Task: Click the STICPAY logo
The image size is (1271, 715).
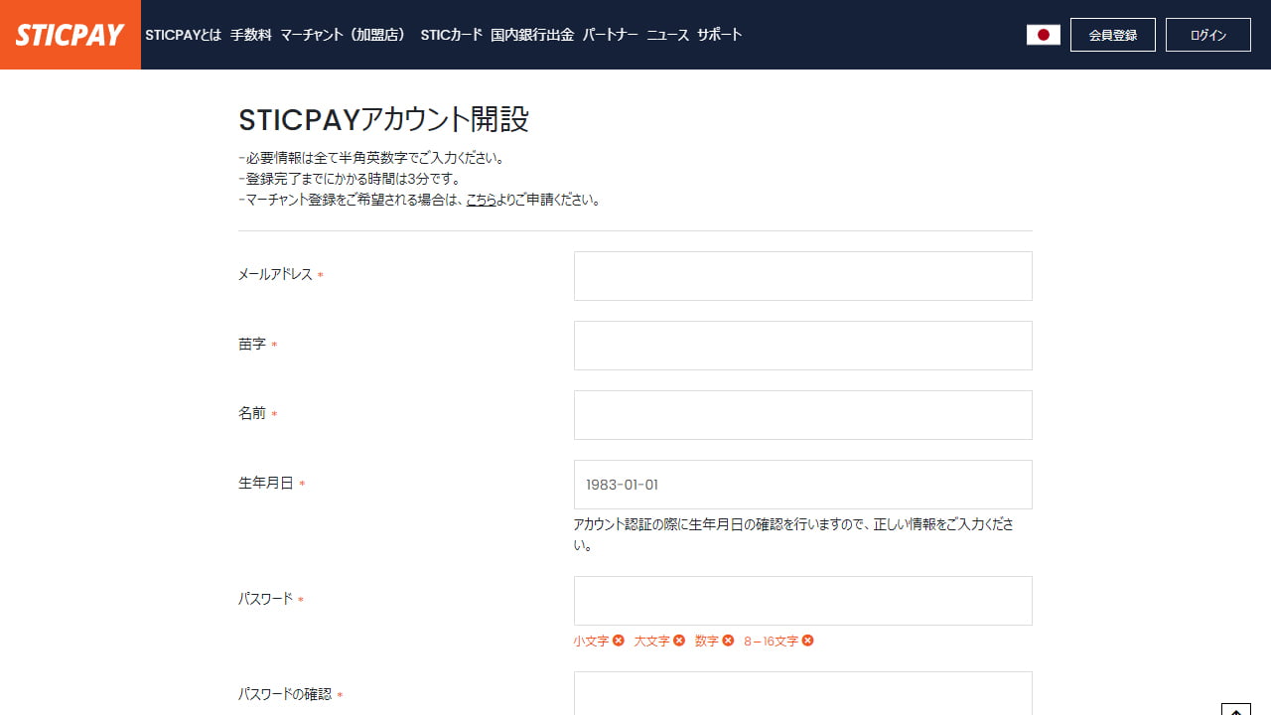Action: click(70, 35)
